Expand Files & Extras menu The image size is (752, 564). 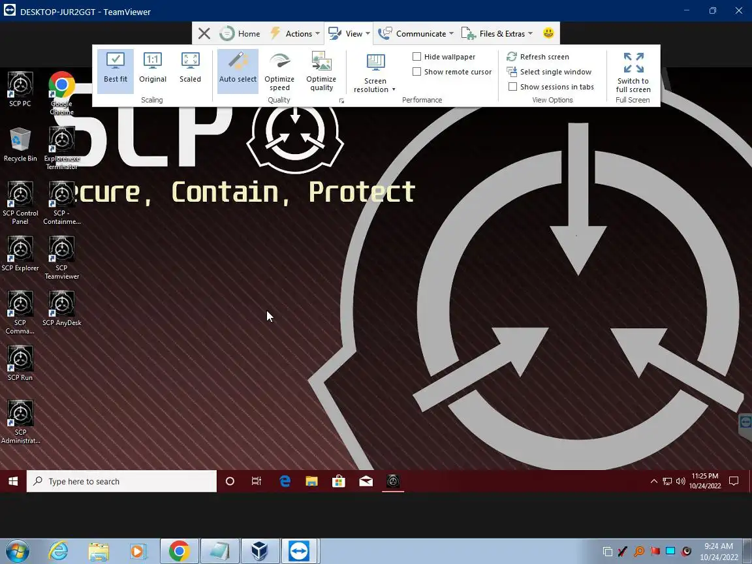click(497, 33)
